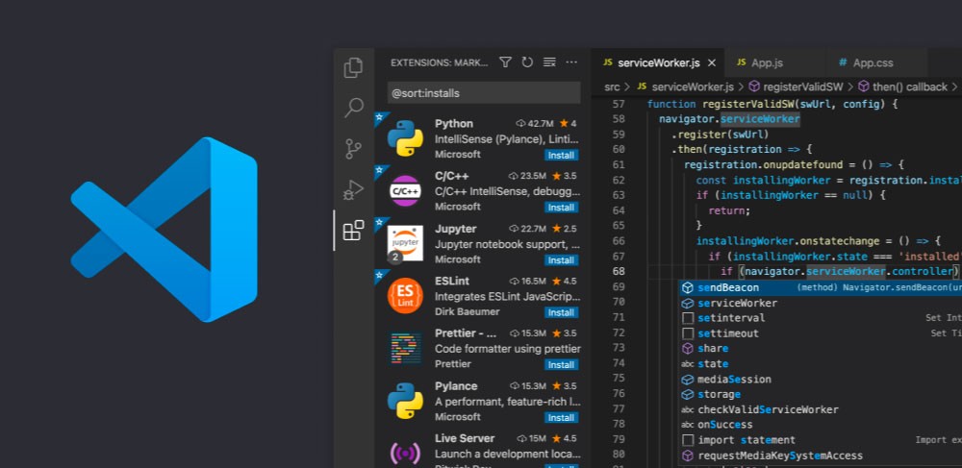Select the setinterval snippet suggestion

point(821,318)
